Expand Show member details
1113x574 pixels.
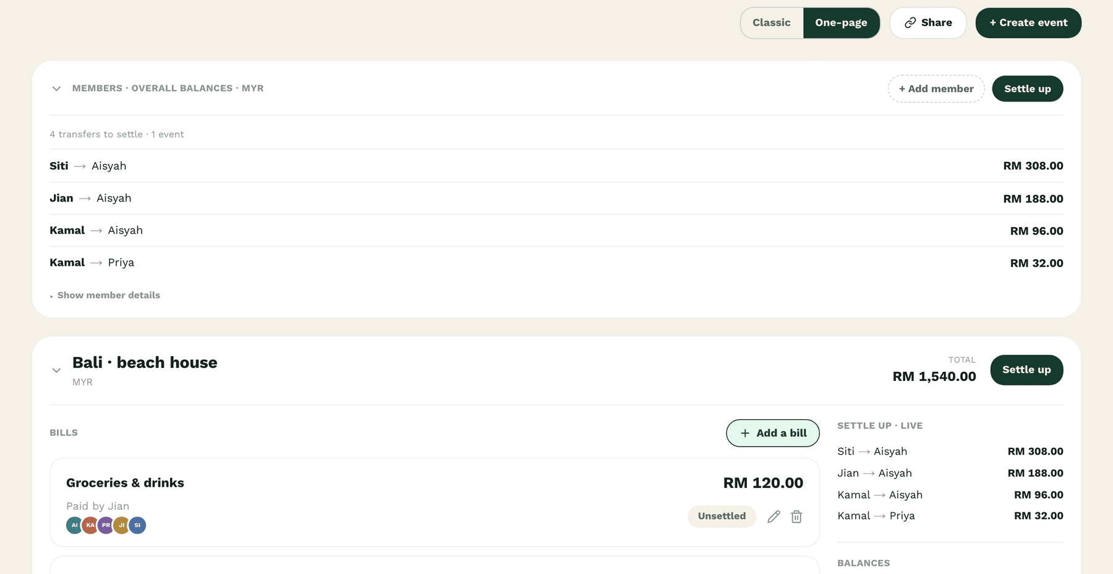click(105, 295)
